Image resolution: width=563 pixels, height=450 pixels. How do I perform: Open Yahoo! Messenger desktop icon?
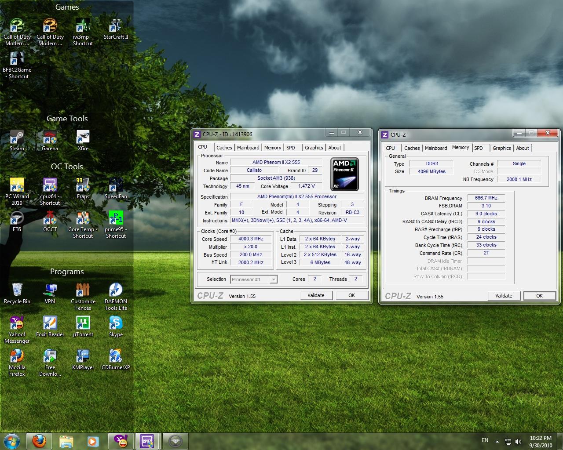tap(17, 330)
